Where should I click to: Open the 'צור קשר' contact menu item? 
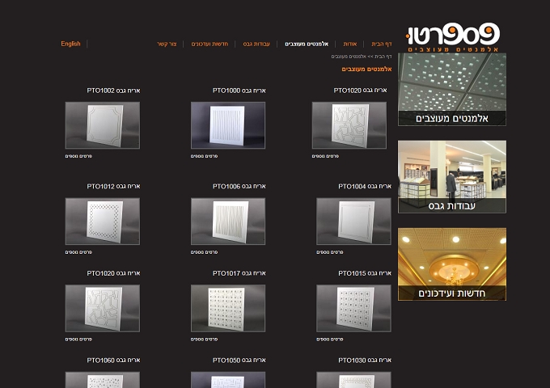tap(167, 44)
